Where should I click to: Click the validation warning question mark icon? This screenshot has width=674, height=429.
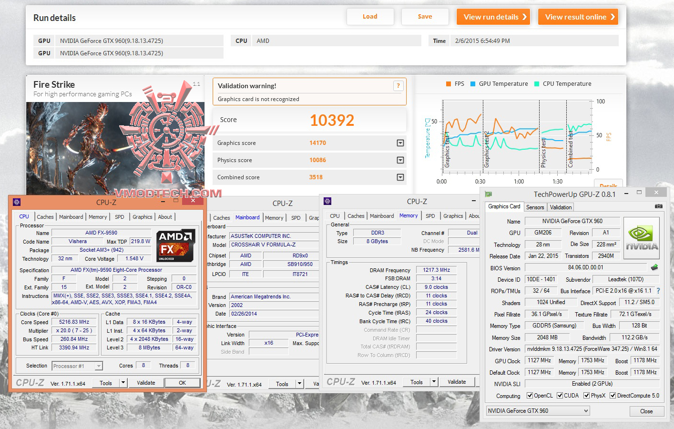[x=398, y=86]
